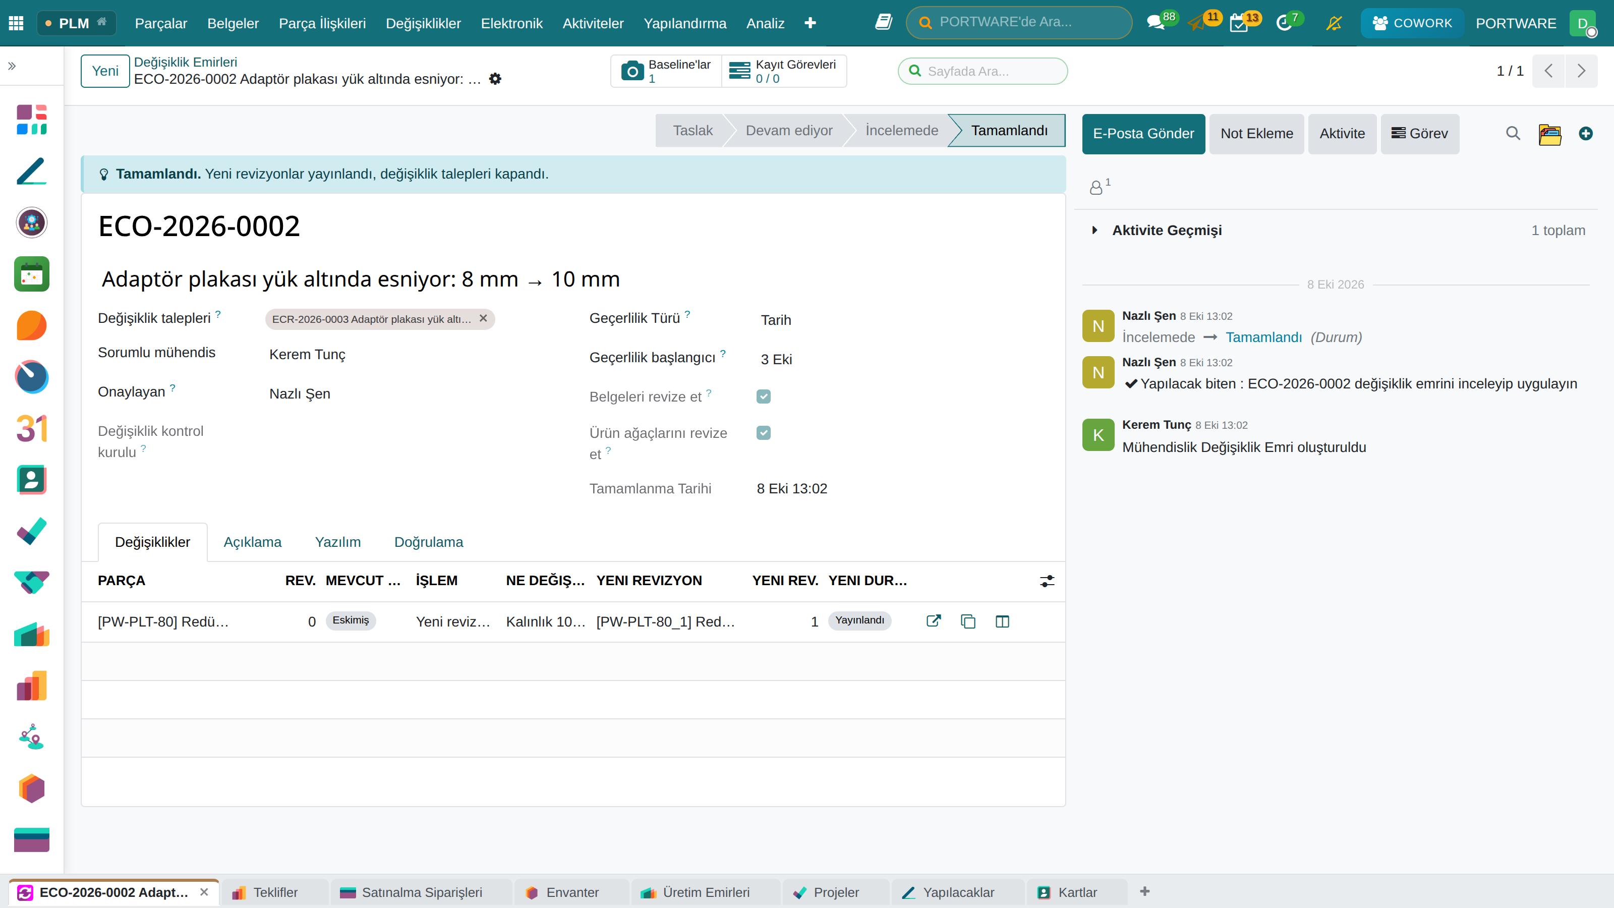Open the chatter folder attachments icon
Image resolution: width=1614 pixels, height=908 pixels.
pyautogui.click(x=1549, y=134)
